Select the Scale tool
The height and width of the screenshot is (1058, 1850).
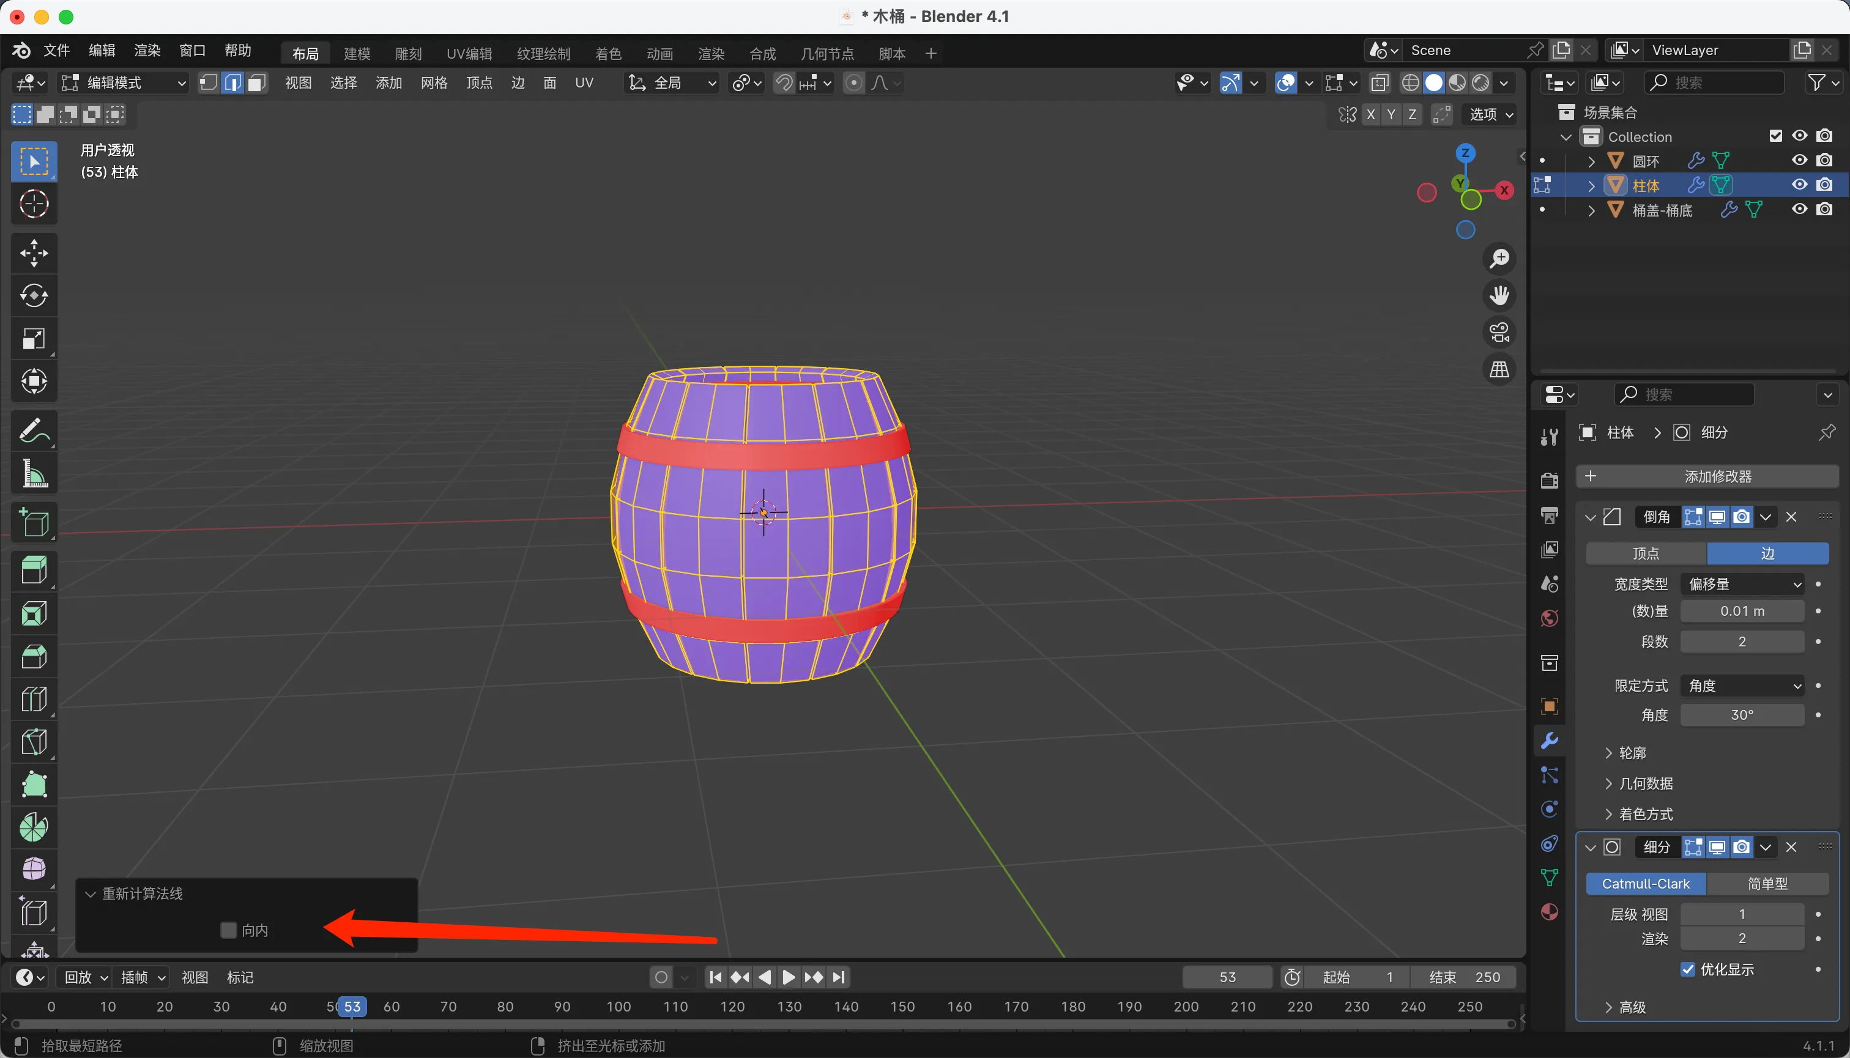34,339
